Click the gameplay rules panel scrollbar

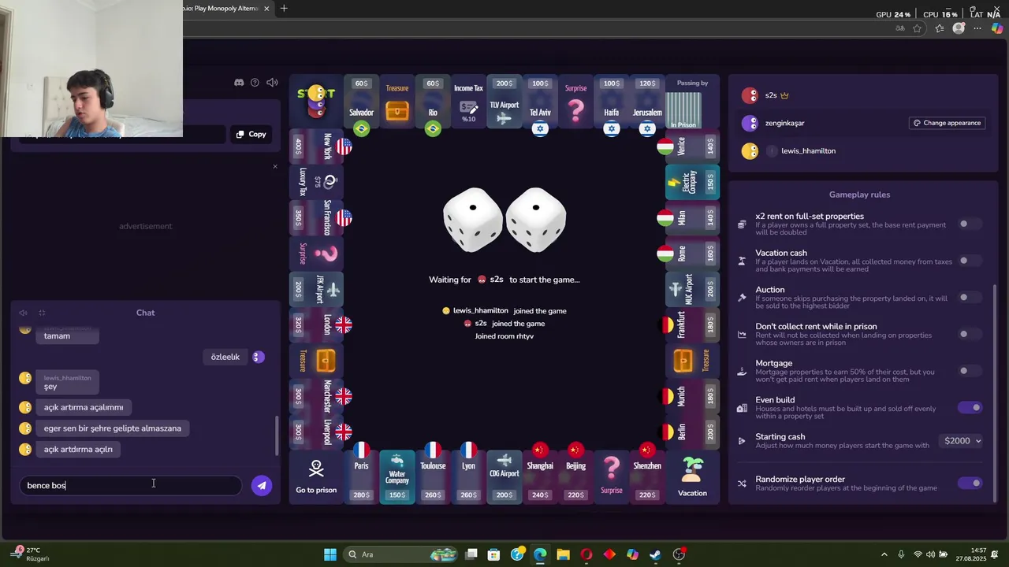tap(995, 394)
